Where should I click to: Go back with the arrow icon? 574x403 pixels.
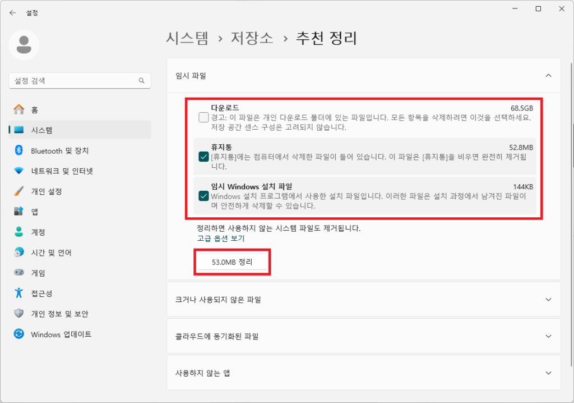click(12, 13)
